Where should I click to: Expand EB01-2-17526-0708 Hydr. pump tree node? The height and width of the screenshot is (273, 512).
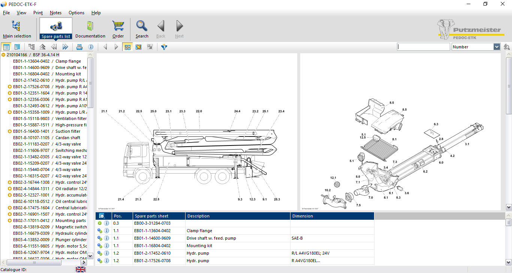[10, 87]
